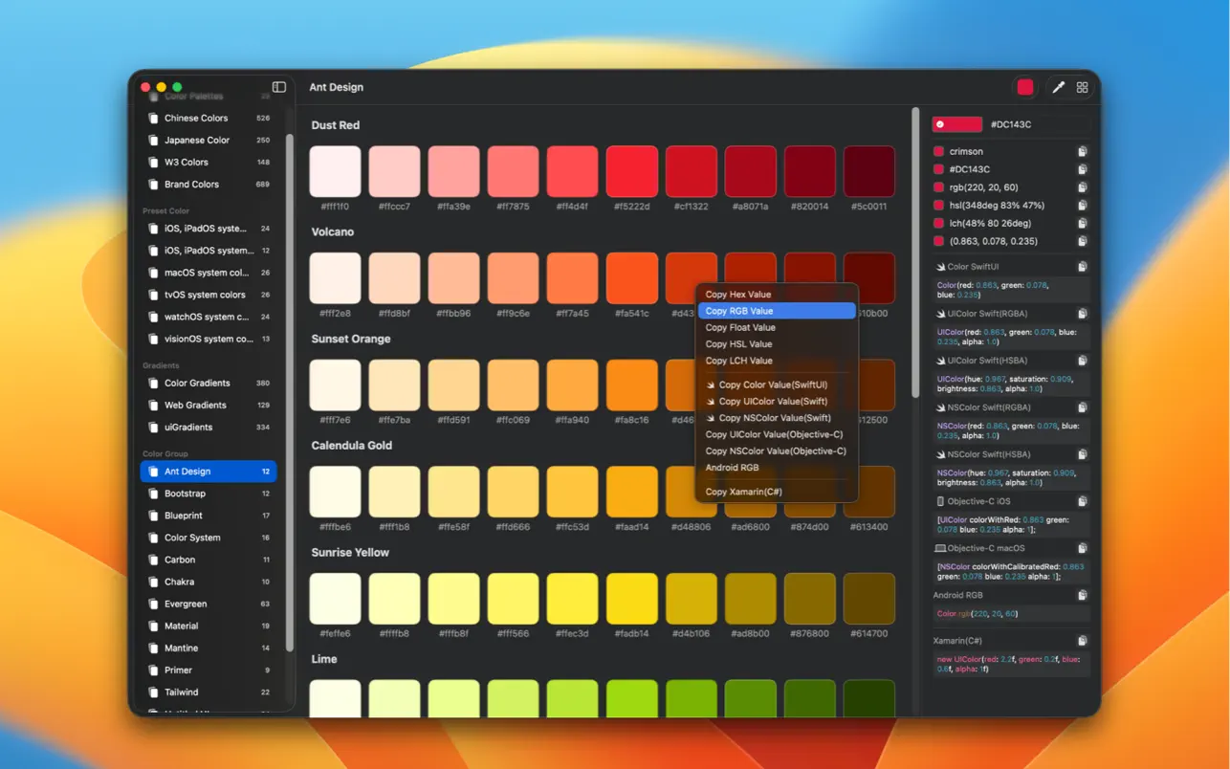Click the copy icon beside rgb(220, 20, 60)
Screen dimensions: 1230x769
coord(1082,187)
